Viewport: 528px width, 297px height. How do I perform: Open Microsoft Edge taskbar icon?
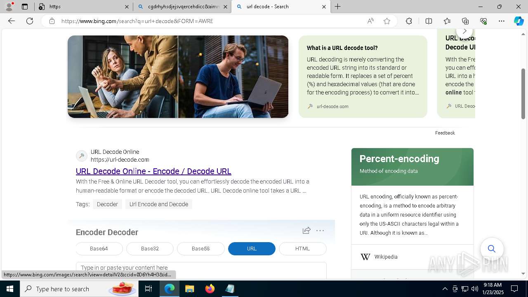[170, 289]
